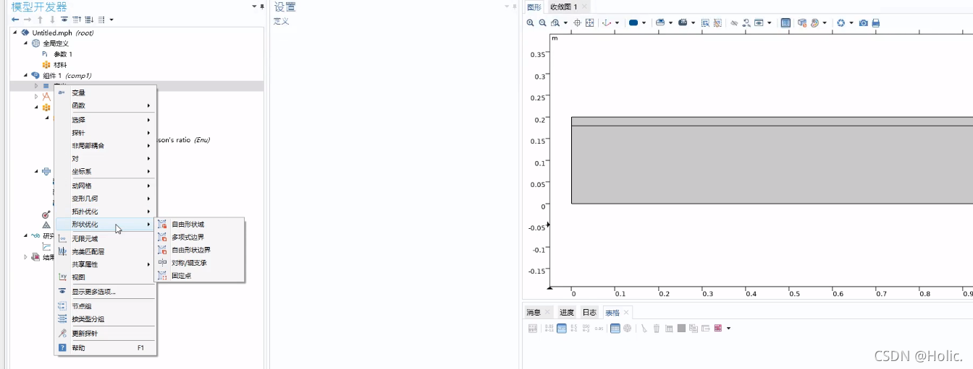Click the hide-objects eye icon in graphics toolbar
Screen dimensions: 973x369
tap(734, 23)
